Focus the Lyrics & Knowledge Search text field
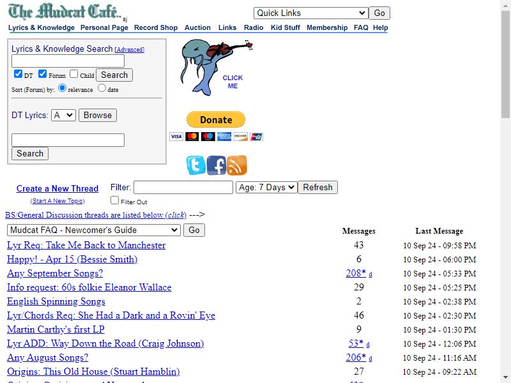 68,61
